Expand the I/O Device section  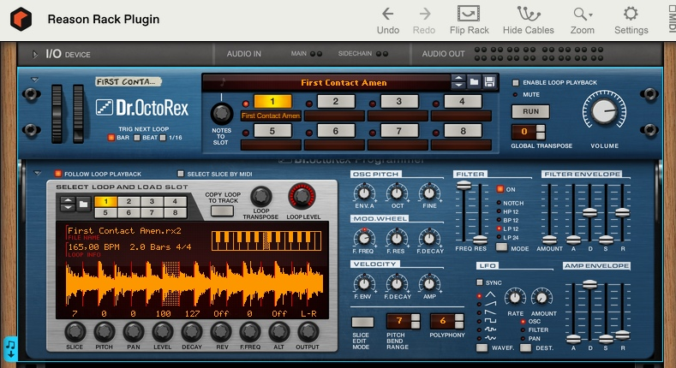(x=35, y=54)
